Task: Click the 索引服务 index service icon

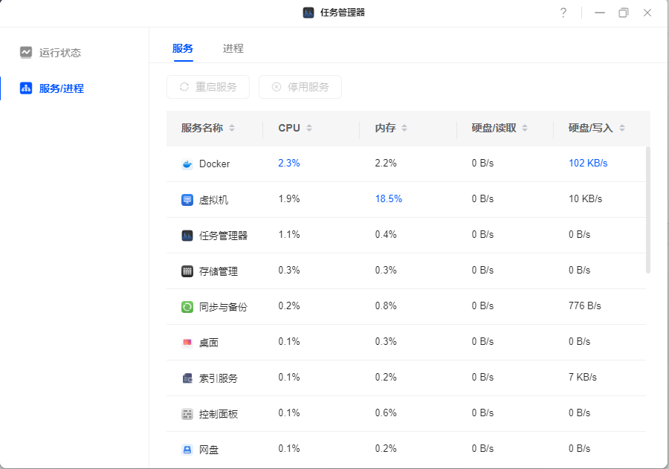Action: point(187,378)
